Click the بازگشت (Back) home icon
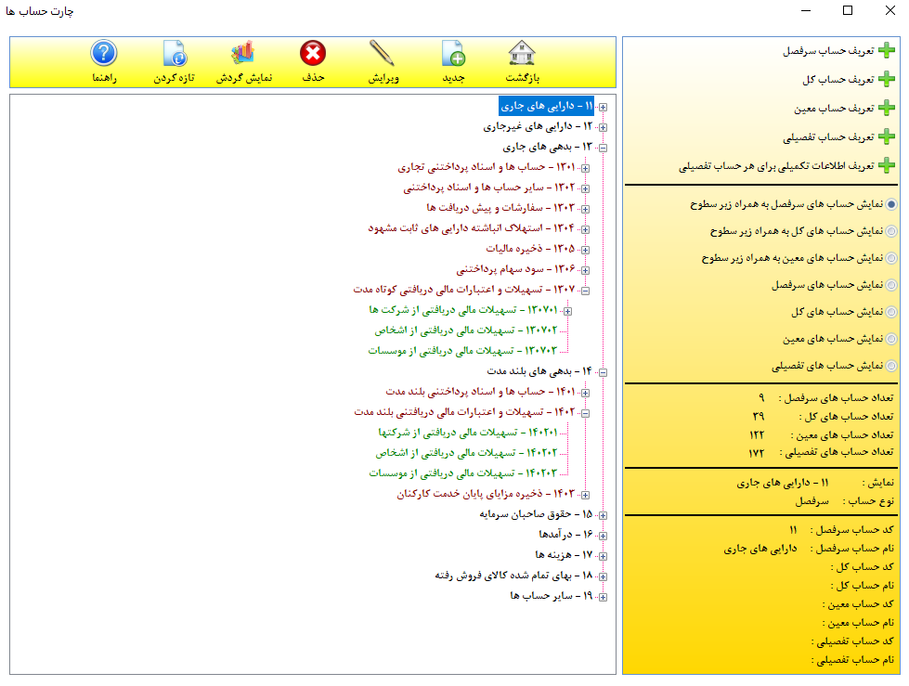The width and height of the screenshot is (909, 686). tap(523, 54)
